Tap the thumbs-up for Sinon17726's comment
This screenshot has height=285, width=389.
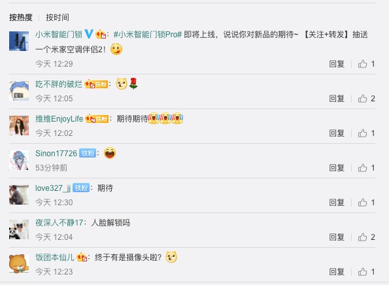(x=362, y=168)
